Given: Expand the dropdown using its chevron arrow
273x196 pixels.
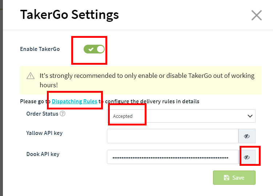Looking at the screenshot, I should tap(250, 116).
